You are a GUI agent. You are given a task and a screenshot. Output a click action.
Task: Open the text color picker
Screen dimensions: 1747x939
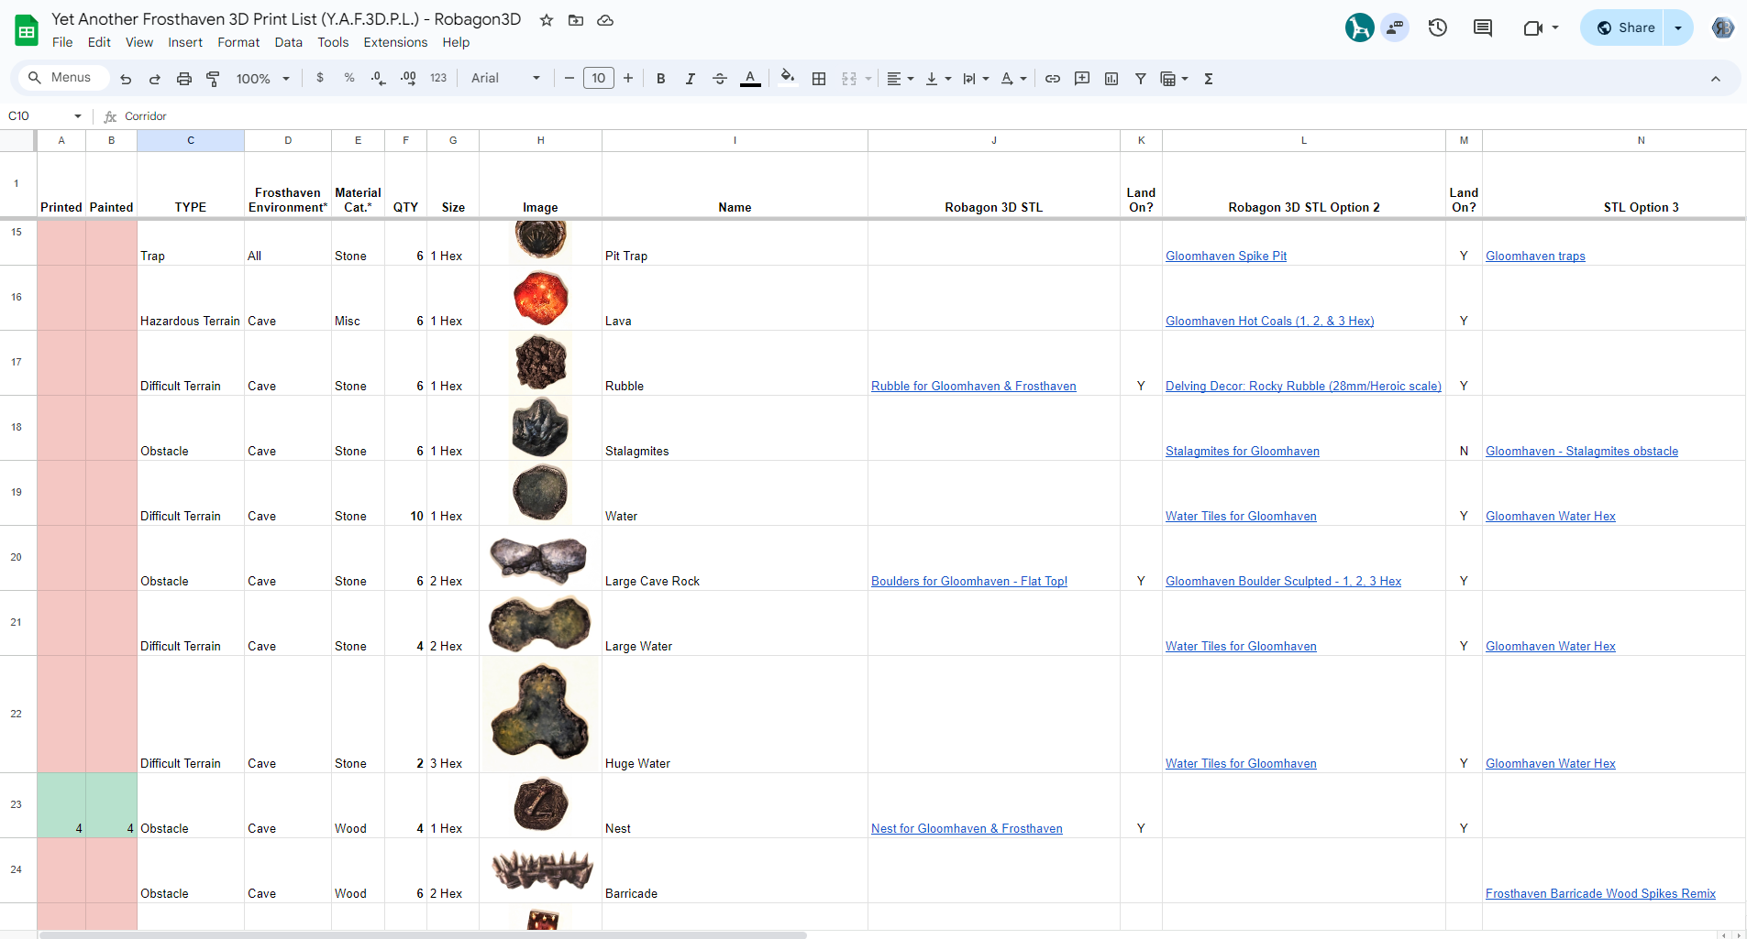(750, 79)
